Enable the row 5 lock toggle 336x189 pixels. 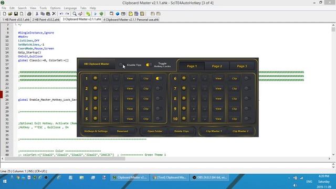[159, 119]
